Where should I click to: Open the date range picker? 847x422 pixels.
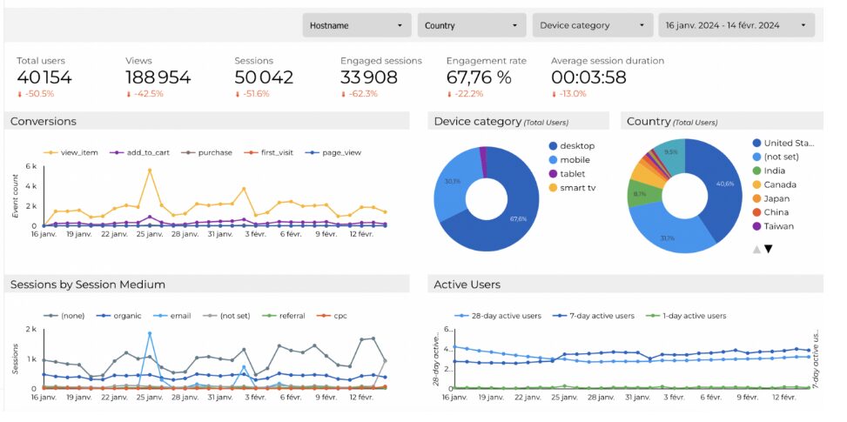tap(736, 25)
